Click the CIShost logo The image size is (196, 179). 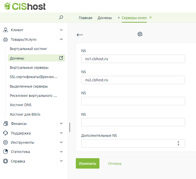point(25,6)
